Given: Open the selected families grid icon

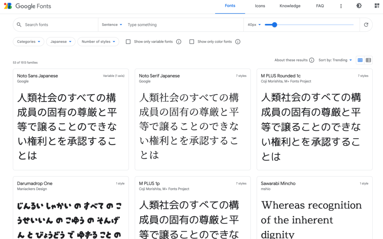Looking at the screenshot, I should [377, 6].
